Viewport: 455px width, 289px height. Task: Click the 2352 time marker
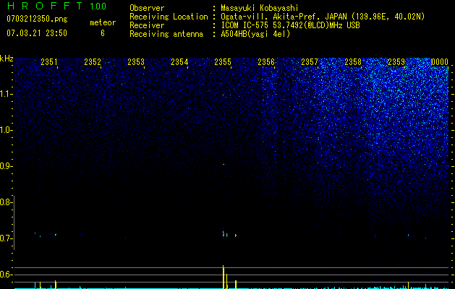click(93, 62)
